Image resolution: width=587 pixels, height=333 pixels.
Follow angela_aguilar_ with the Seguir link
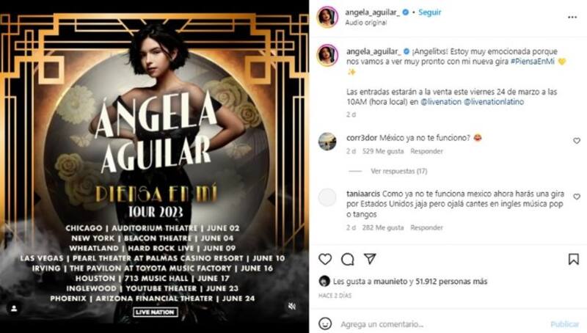[x=430, y=12]
